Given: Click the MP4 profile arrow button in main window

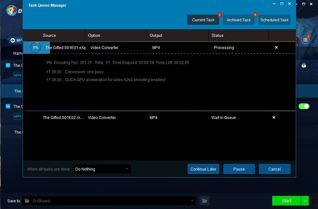Looking at the screenshot, I should 13,40.
